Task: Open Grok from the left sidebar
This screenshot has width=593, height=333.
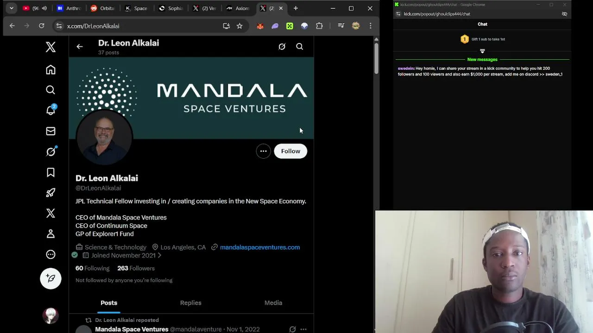Action: tap(50, 152)
